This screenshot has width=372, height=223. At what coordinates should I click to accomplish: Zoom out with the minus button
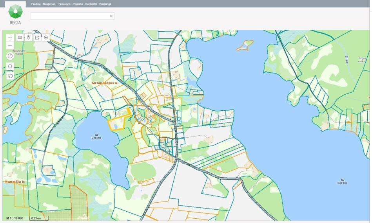(x=10, y=46)
